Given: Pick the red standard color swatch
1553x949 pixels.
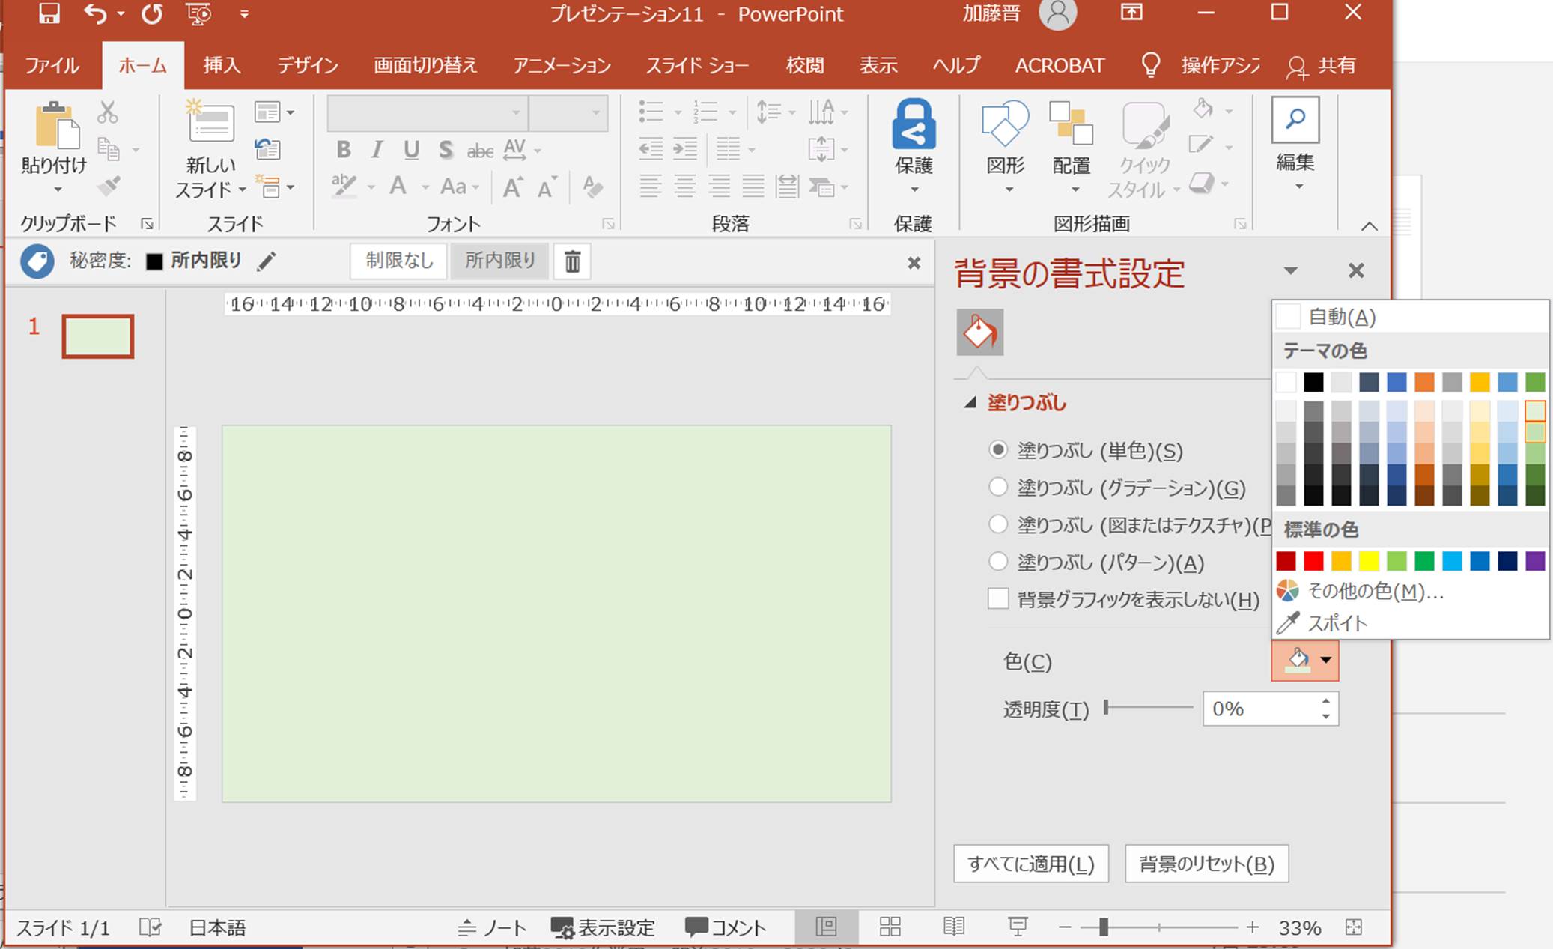Looking at the screenshot, I should 1313,561.
